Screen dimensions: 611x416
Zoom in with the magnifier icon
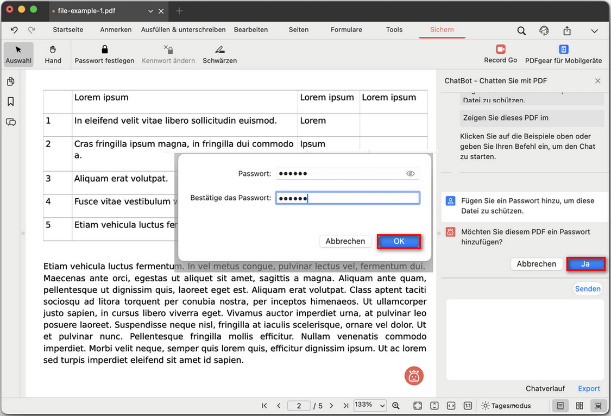(396, 405)
